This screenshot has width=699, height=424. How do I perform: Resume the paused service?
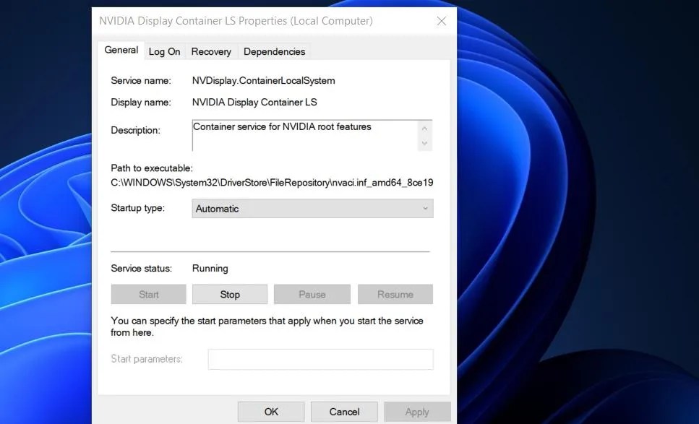coord(395,294)
